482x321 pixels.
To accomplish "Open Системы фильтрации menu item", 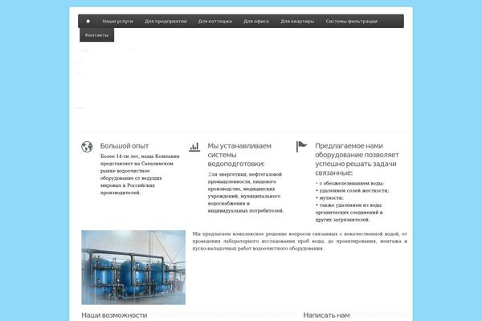I will (351, 21).
